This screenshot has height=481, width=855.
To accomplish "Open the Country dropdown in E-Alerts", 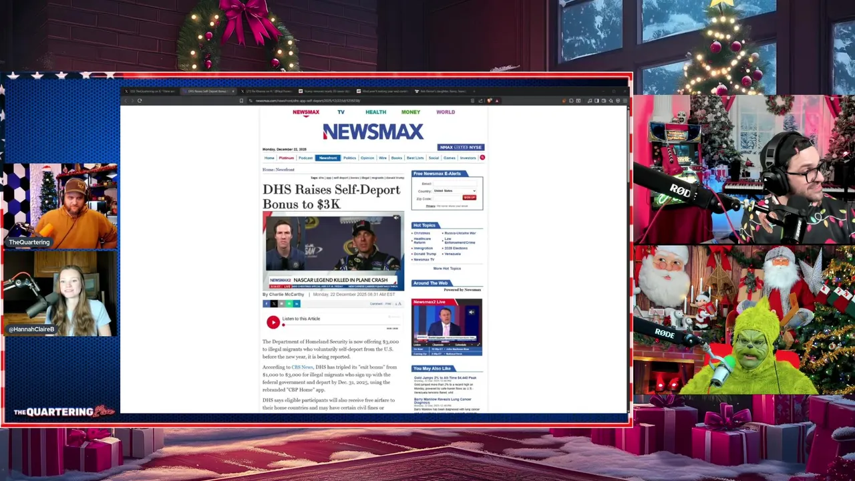I will pos(455,191).
